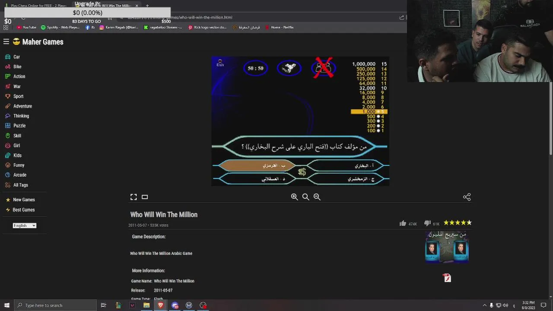Reset game zoom with magnifier icon
The width and height of the screenshot is (553, 311).
click(305, 197)
